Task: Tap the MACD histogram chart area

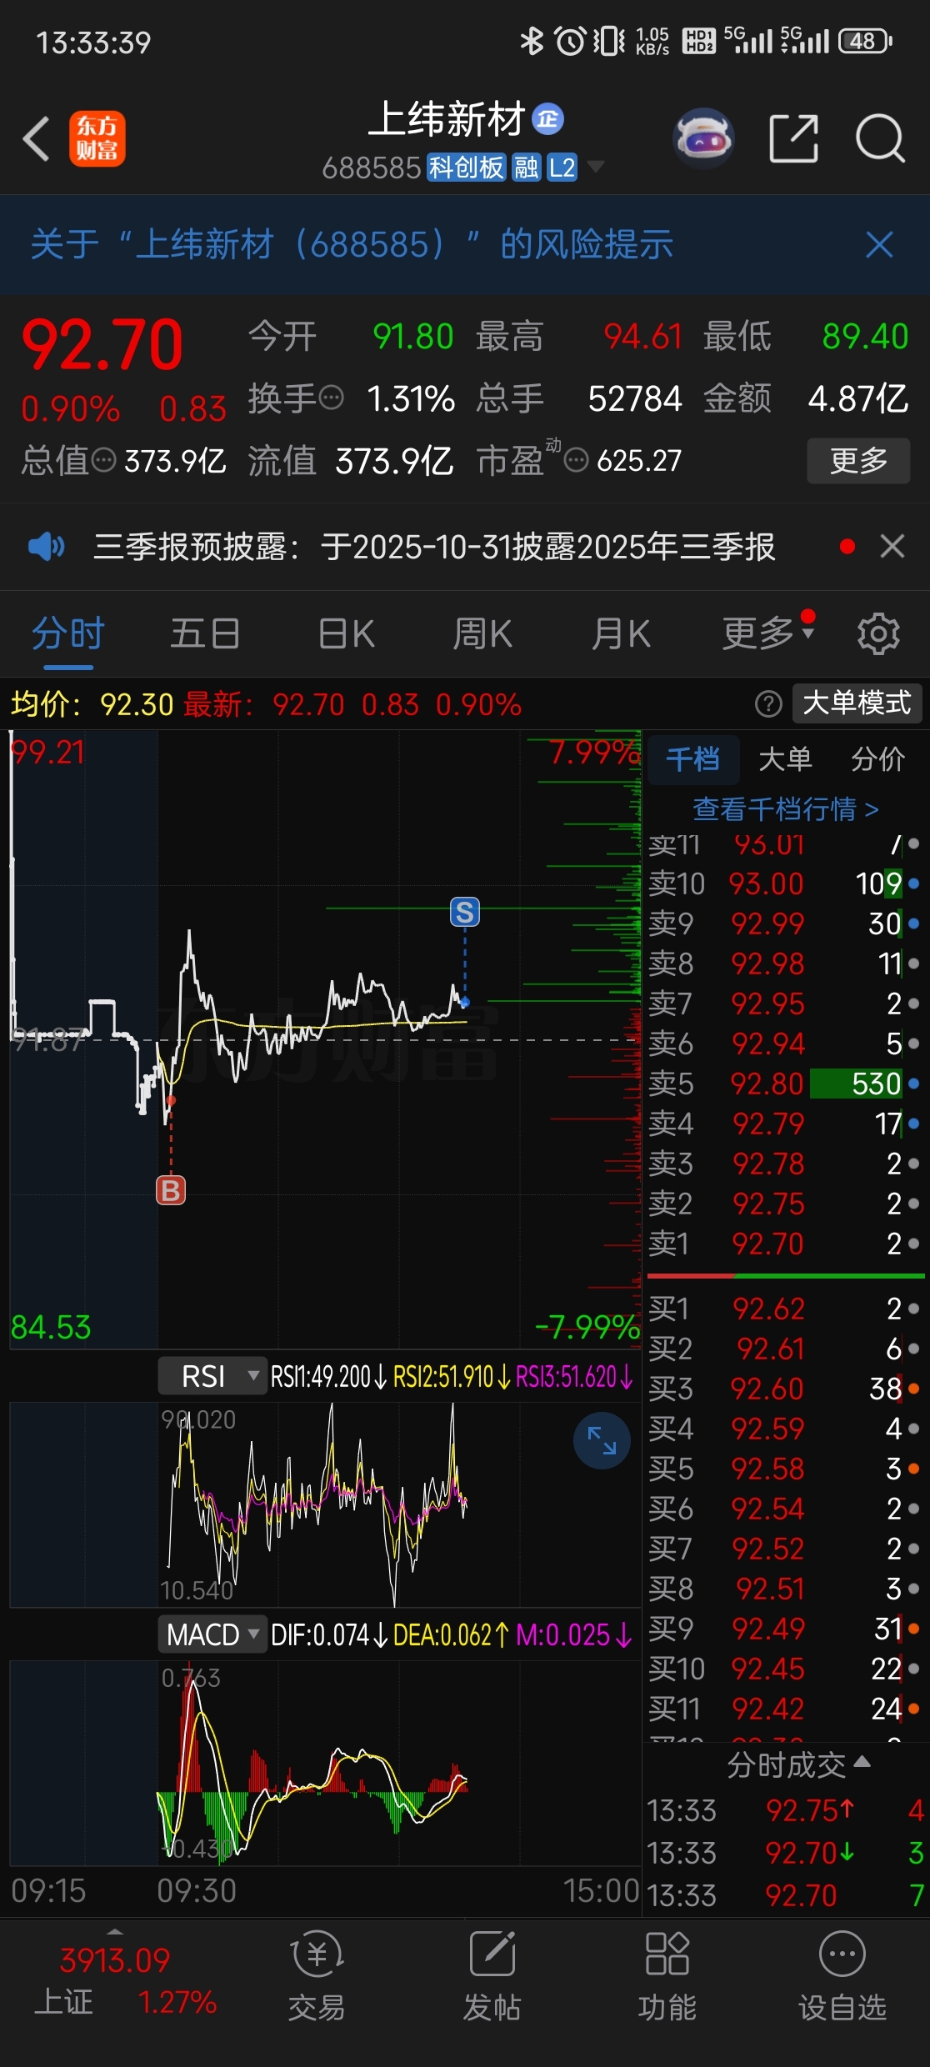Action: pos(325,1764)
